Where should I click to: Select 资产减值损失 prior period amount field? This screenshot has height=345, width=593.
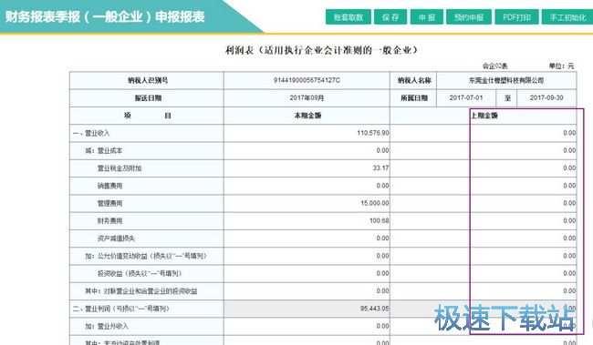click(x=484, y=238)
